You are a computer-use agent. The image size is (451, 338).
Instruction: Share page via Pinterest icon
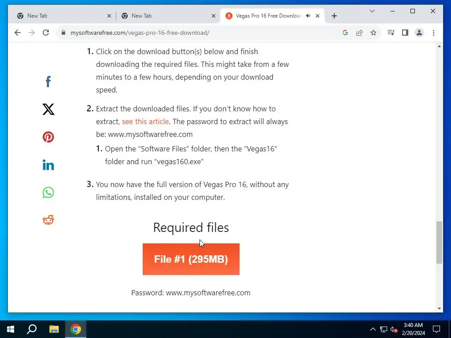pyautogui.click(x=48, y=137)
